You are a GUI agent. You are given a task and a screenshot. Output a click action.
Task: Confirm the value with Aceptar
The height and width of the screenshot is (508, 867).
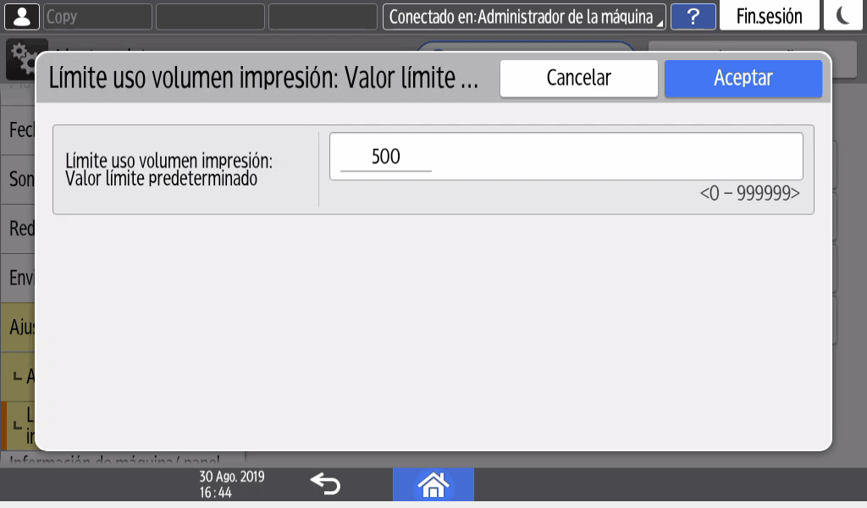click(743, 79)
